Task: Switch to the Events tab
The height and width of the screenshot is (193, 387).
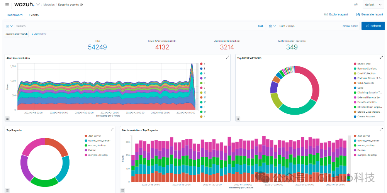Action: [x=34, y=15]
